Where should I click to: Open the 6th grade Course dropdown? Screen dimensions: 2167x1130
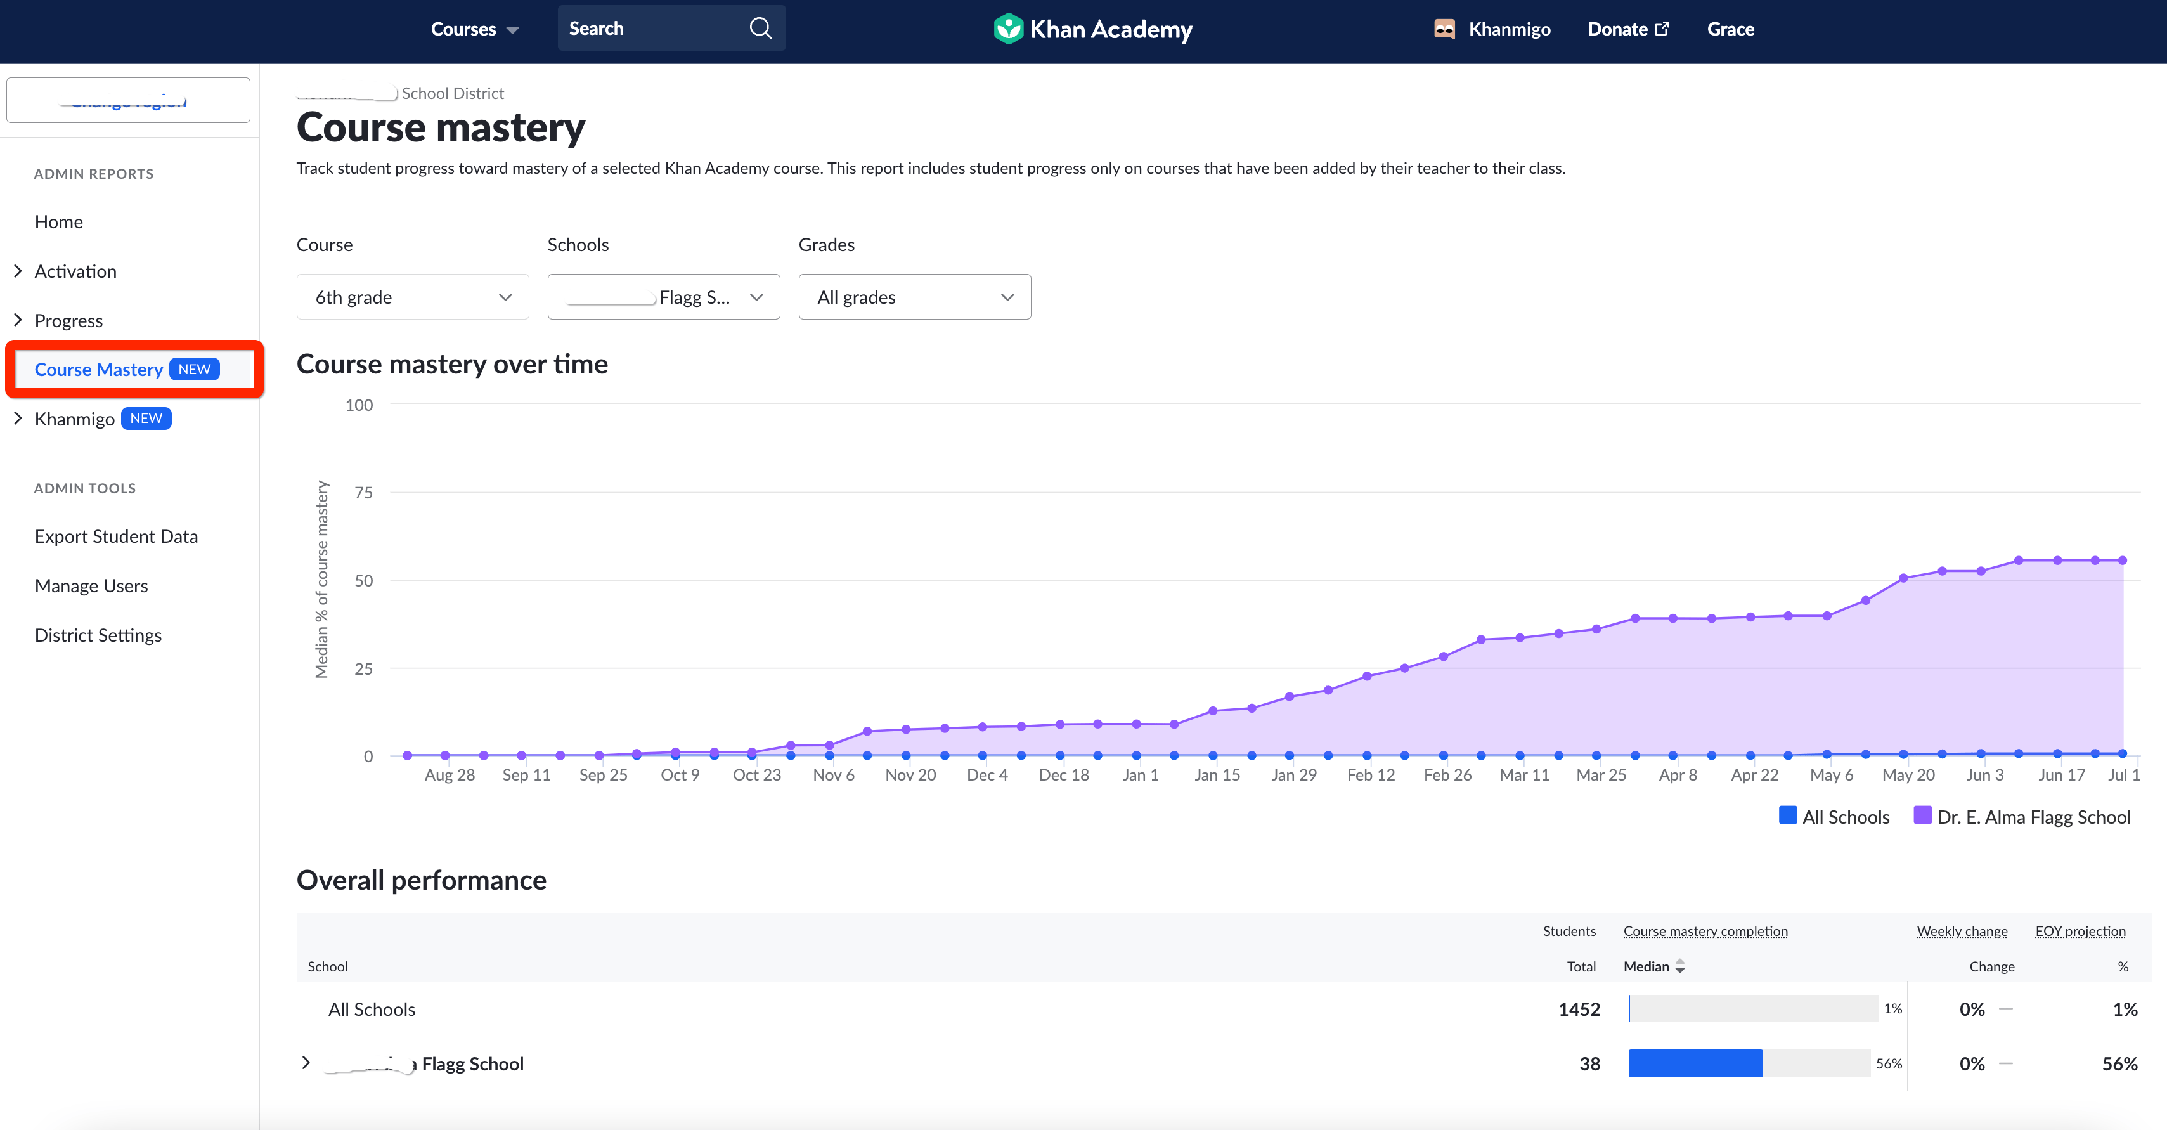click(x=412, y=296)
